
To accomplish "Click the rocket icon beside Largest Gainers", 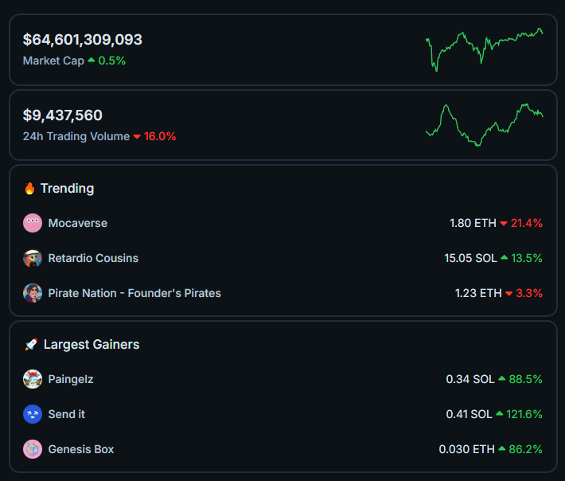I will (x=31, y=345).
